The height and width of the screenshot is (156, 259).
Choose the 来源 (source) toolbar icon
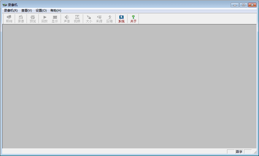99,17
